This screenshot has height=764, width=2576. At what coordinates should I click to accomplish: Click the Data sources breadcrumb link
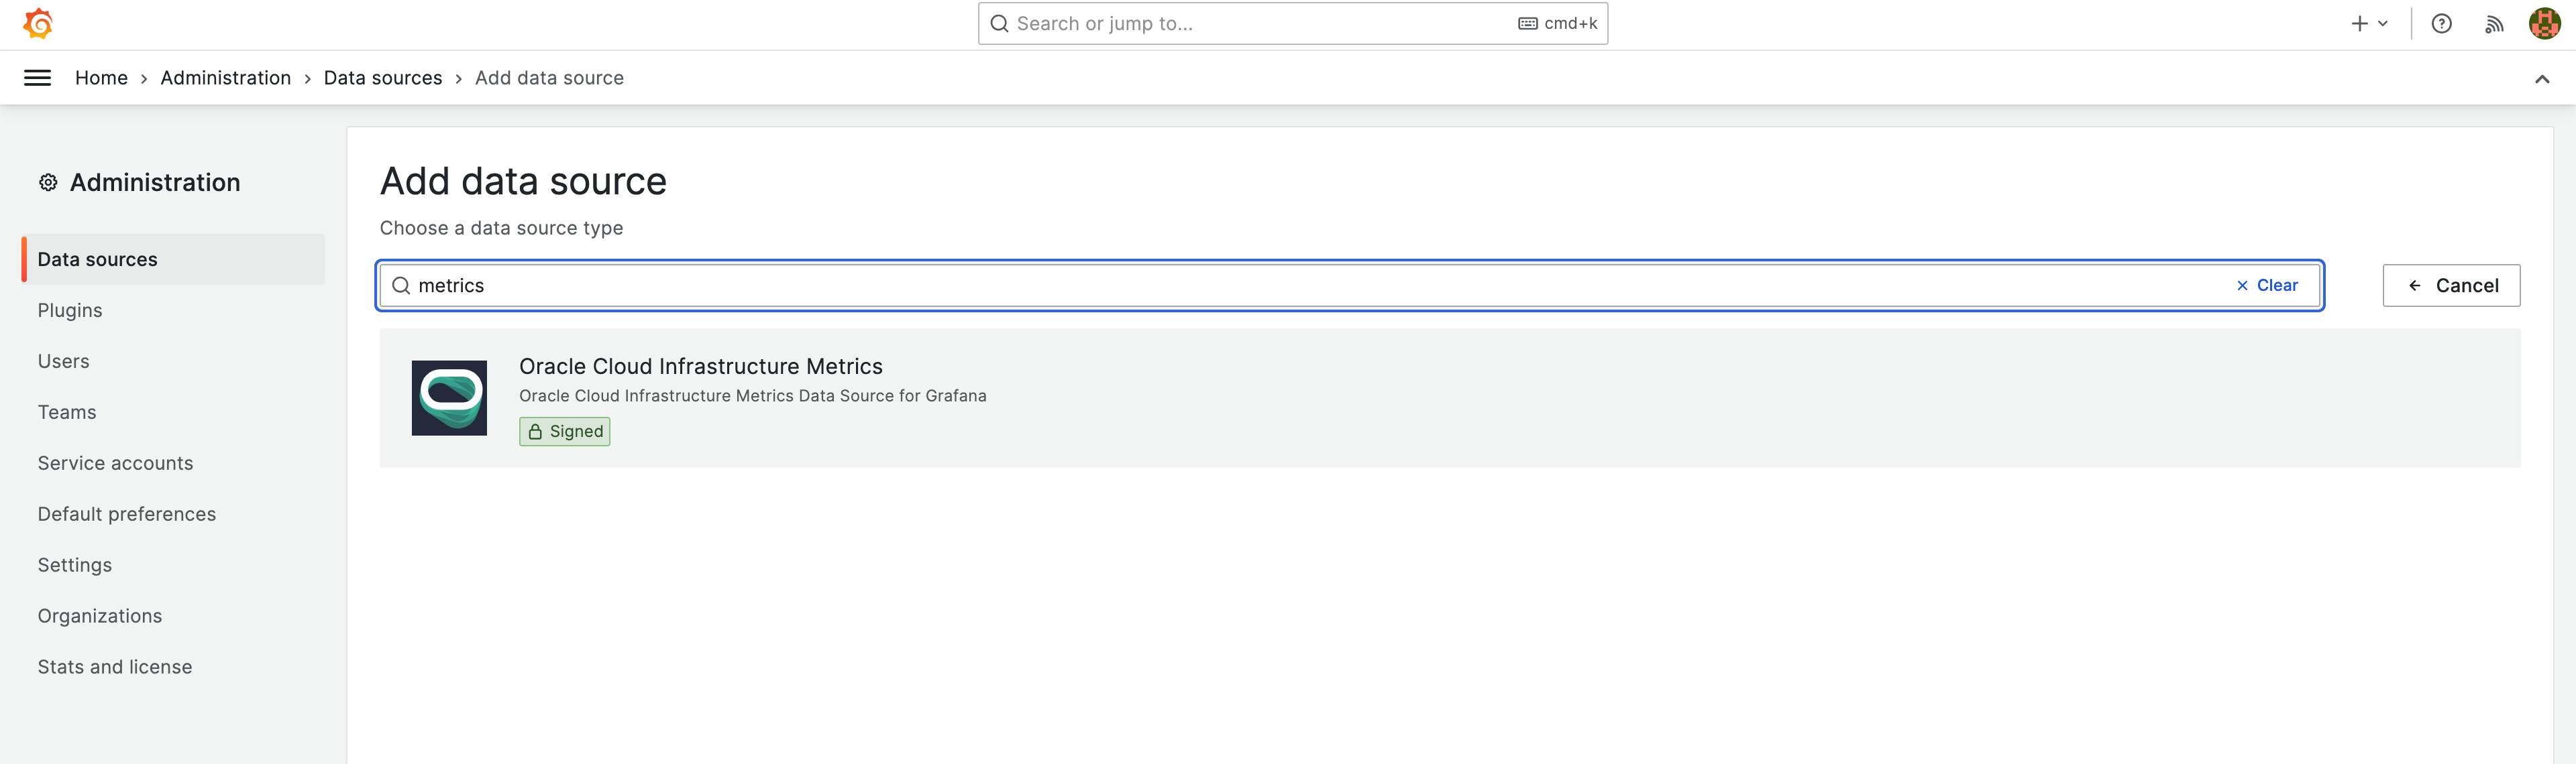[382, 78]
